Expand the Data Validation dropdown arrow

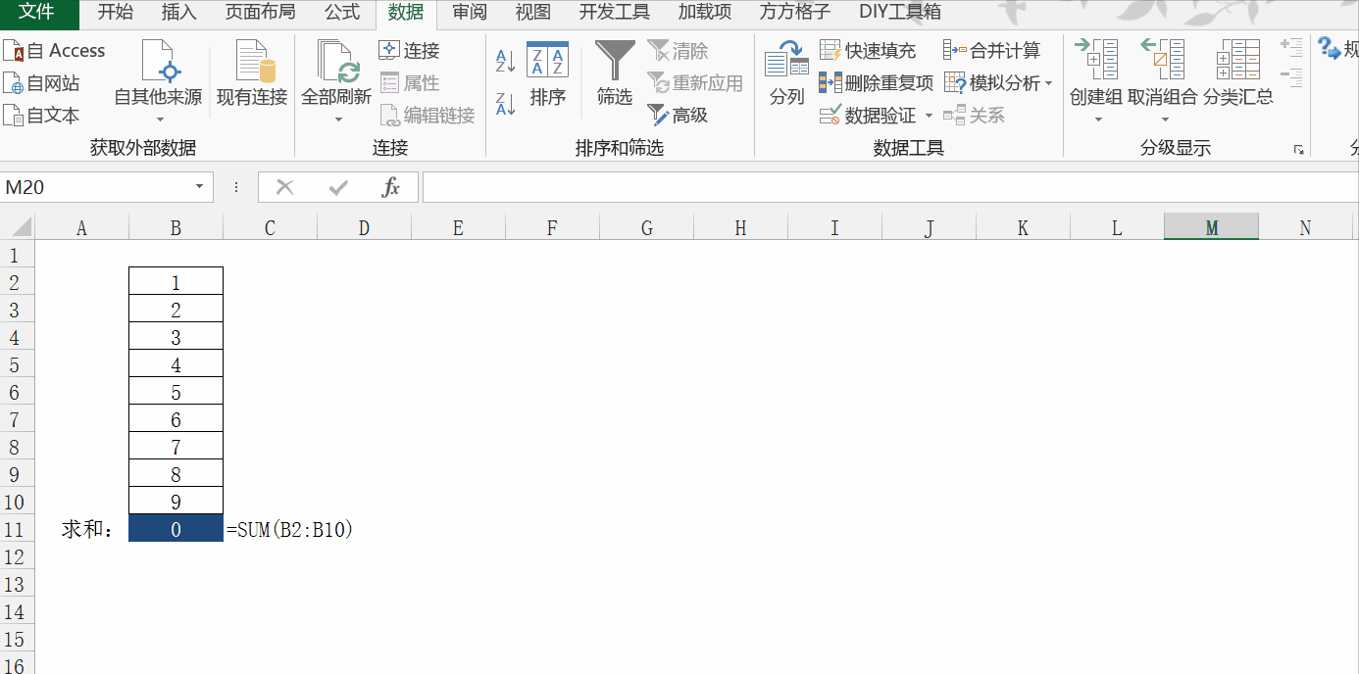929,116
